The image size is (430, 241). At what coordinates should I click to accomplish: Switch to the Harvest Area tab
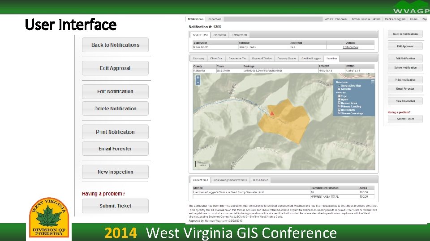200,180
